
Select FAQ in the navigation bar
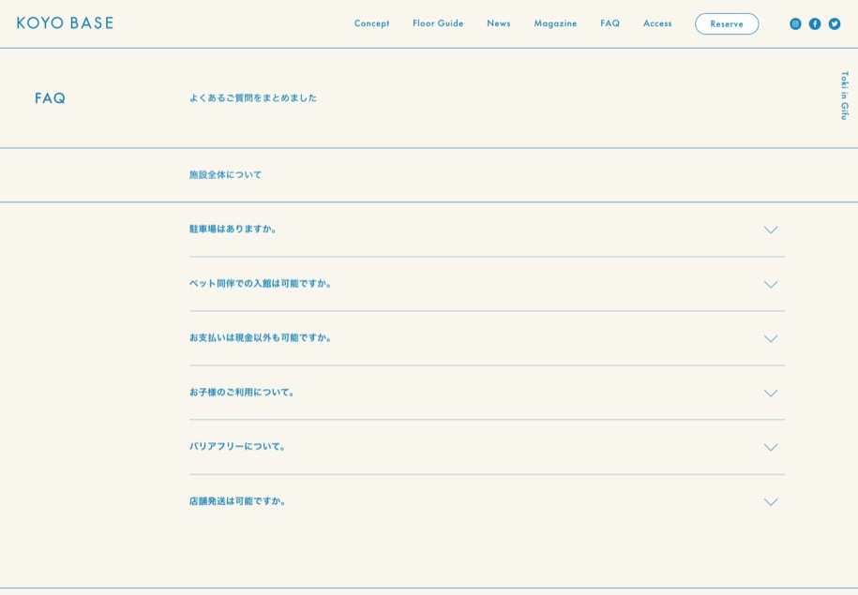pyautogui.click(x=610, y=23)
